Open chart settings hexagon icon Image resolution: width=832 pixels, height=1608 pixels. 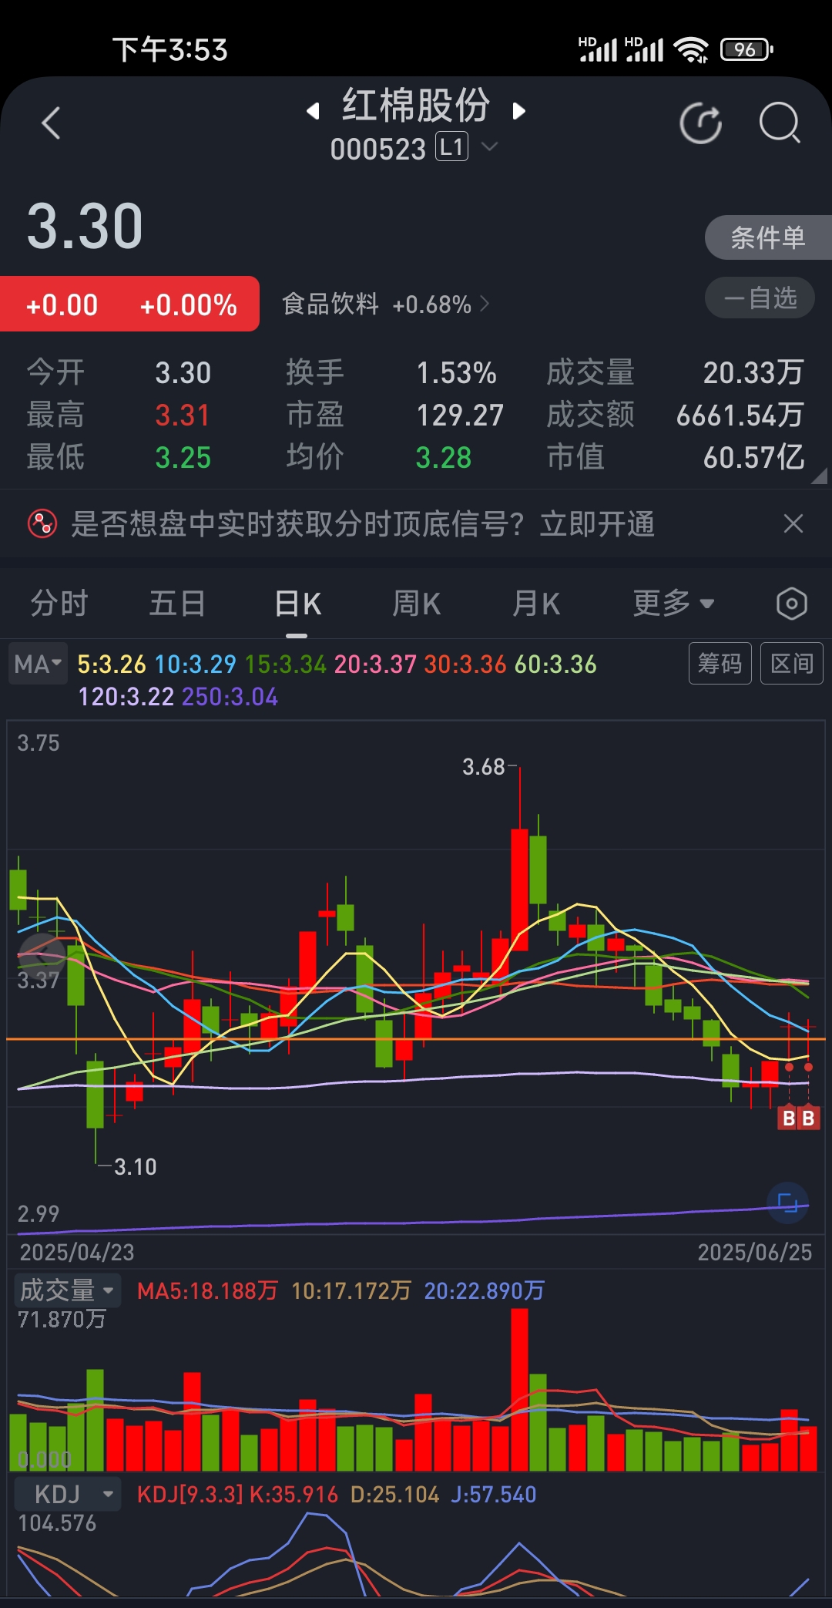pos(792,604)
